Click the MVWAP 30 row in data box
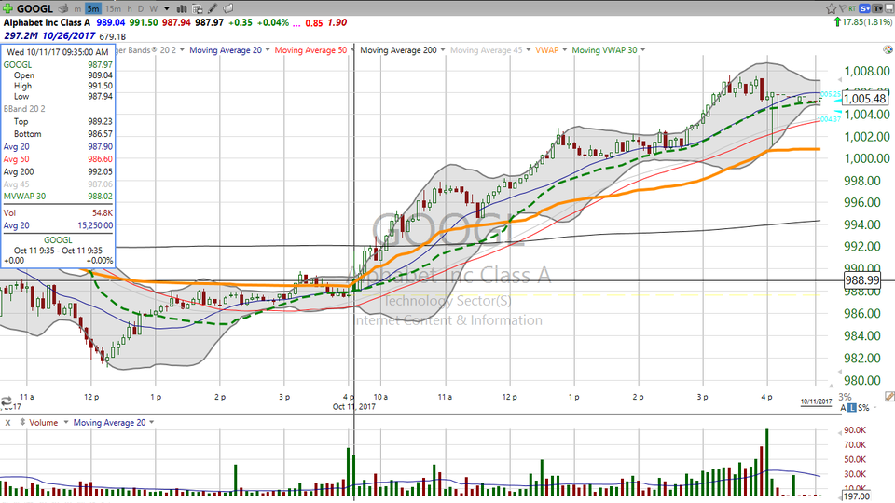The image size is (895, 503). (58, 197)
